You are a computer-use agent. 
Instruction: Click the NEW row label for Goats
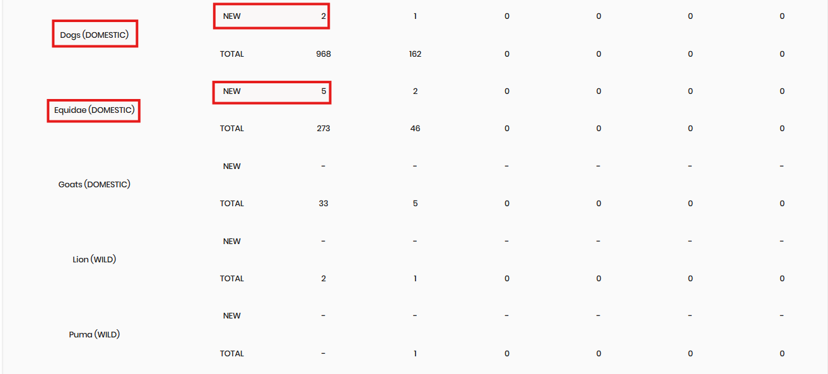(232, 167)
